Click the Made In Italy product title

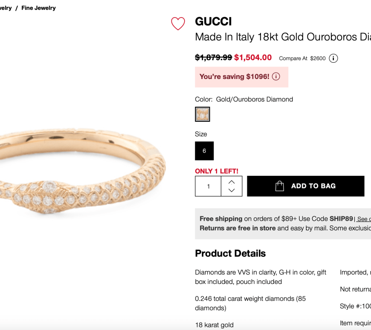click(x=281, y=37)
